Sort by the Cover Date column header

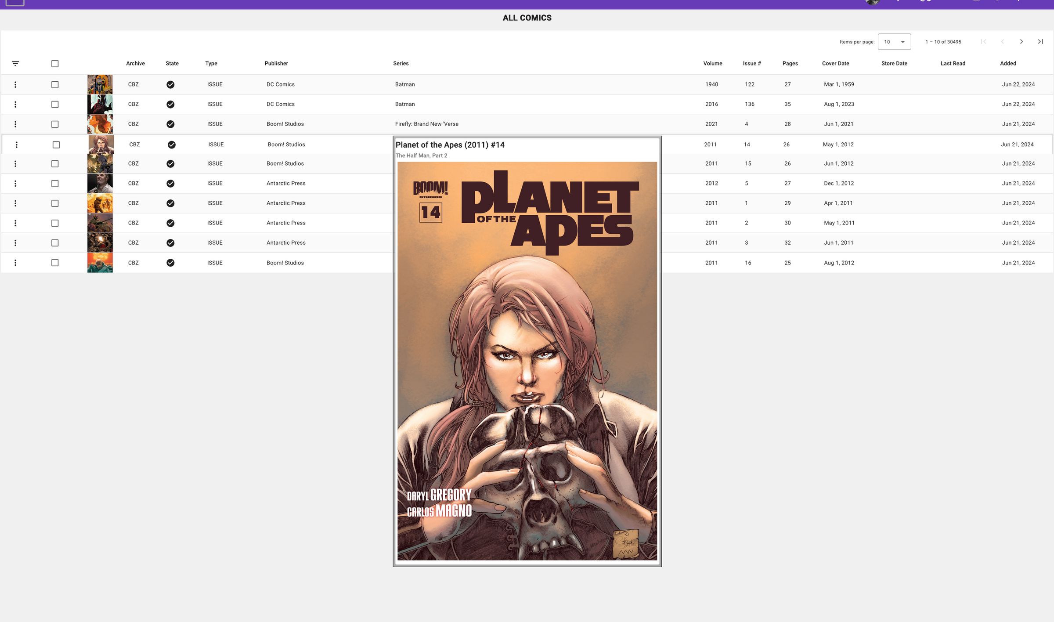pos(836,63)
